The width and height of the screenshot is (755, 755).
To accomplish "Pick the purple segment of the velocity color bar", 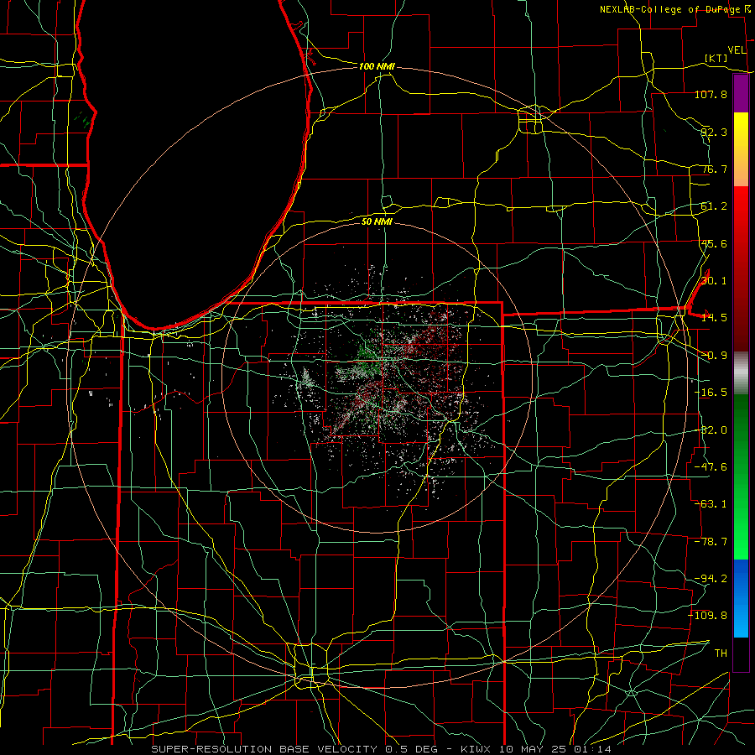I will tap(741, 94).
